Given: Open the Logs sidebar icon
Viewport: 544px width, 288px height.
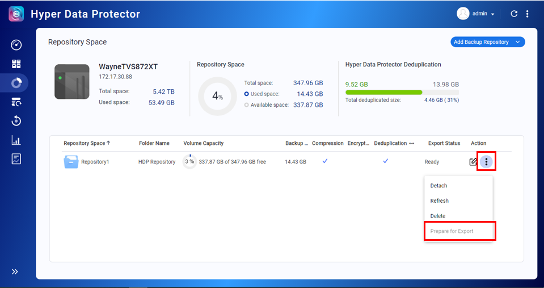Looking at the screenshot, I should pyautogui.click(x=16, y=159).
